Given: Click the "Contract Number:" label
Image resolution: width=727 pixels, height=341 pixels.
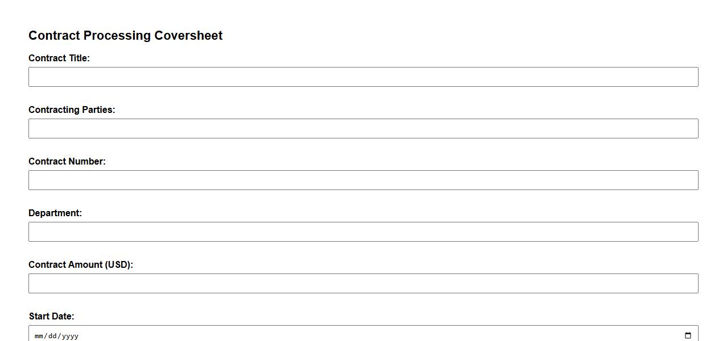Looking at the screenshot, I should (x=67, y=161).
